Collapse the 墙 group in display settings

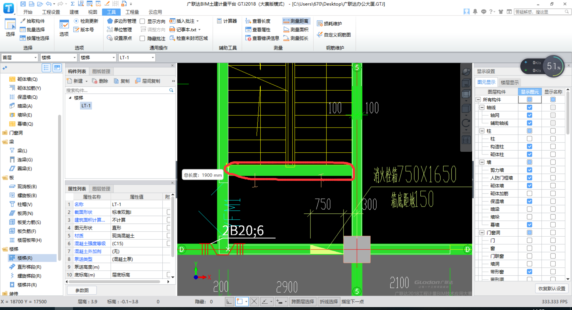[x=482, y=162]
